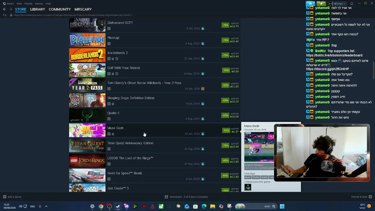Click the Windows icon under Quake II

(109, 119)
